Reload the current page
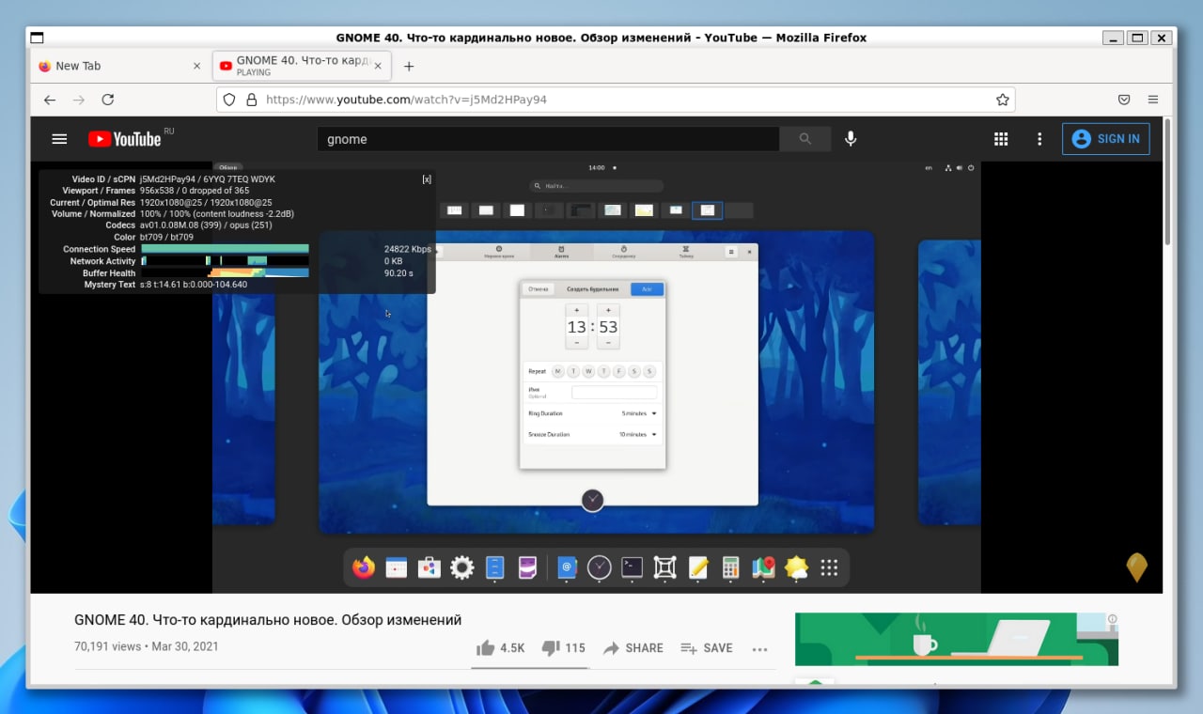Image resolution: width=1203 pixels, height=714 pixels. pyautogui.click(x=108, y=100)
